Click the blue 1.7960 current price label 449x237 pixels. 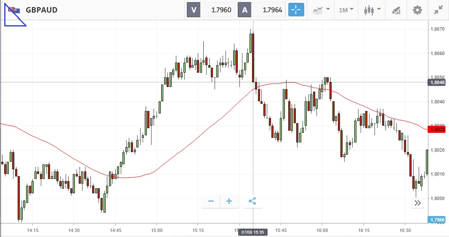click(437, 220)
